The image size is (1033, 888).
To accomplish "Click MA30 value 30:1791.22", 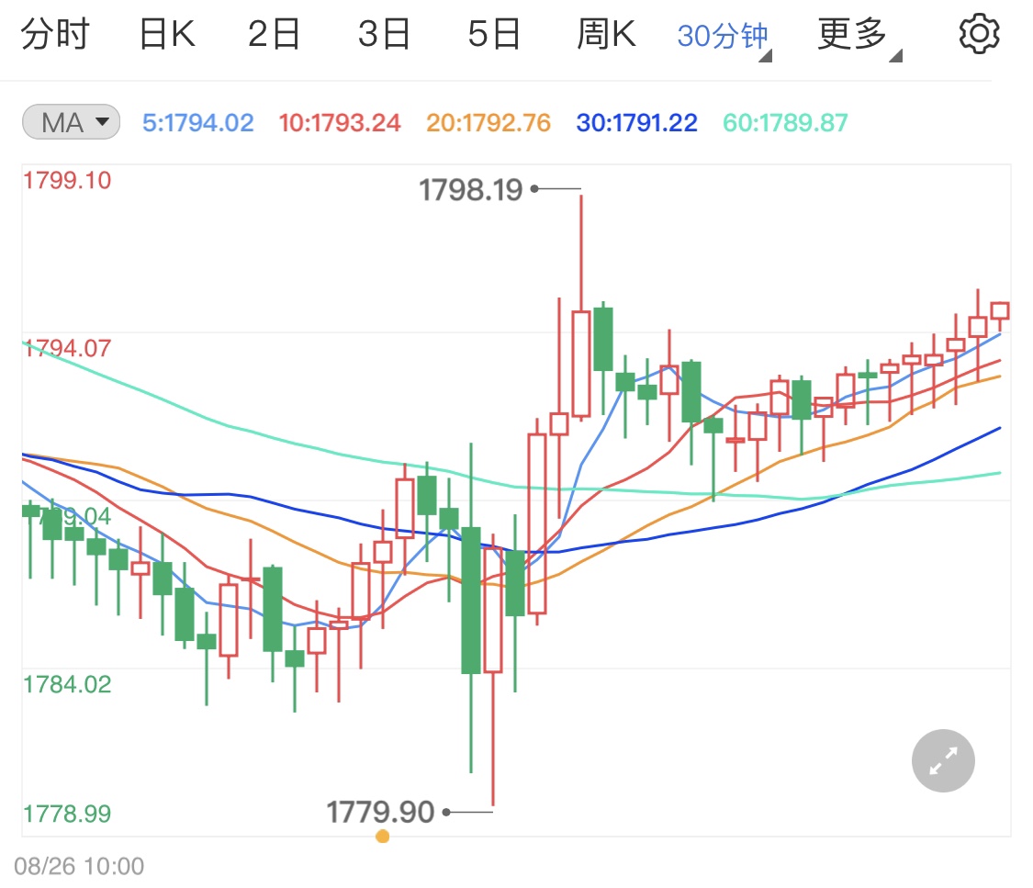I will [636, 122].
